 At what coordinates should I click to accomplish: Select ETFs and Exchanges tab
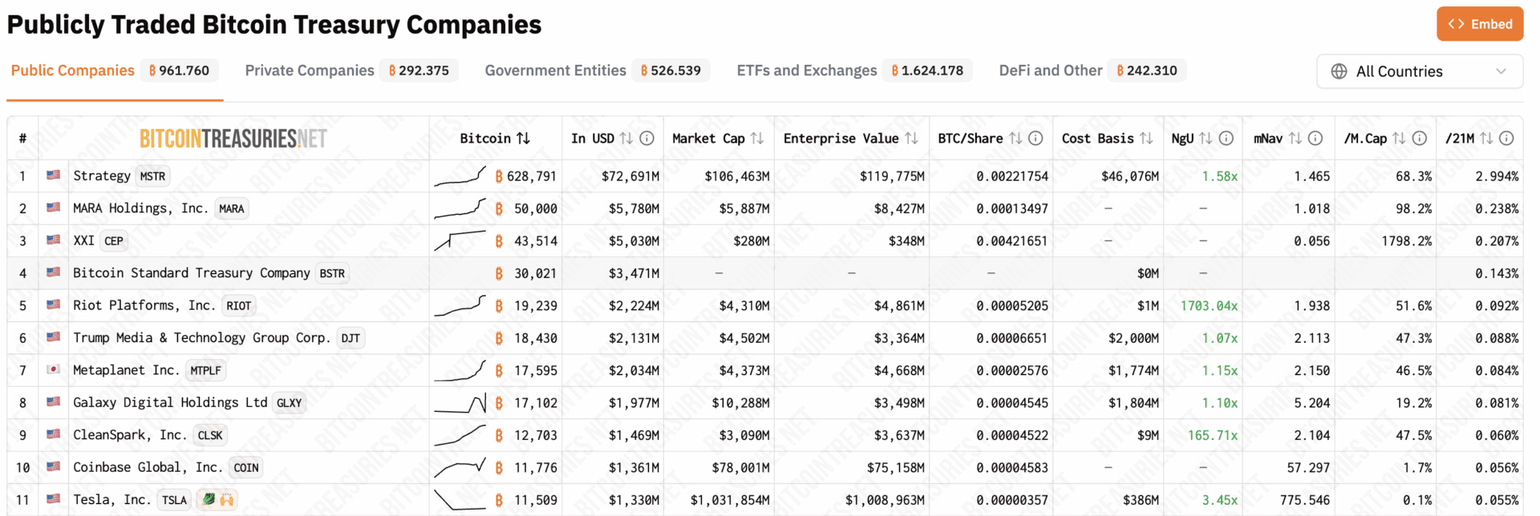[x=854, y=71]
